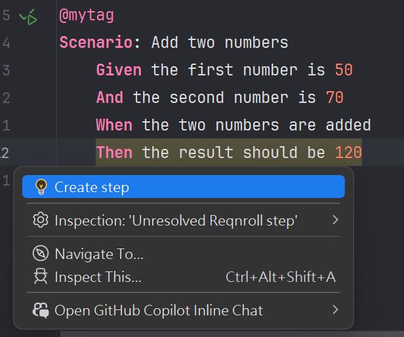Click the lightbulb icon beside Create step

pos(41,187)
